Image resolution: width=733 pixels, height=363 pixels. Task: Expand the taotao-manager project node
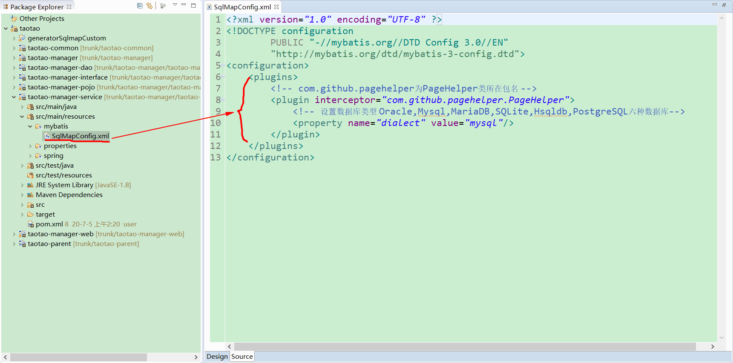tap(14, 58)
